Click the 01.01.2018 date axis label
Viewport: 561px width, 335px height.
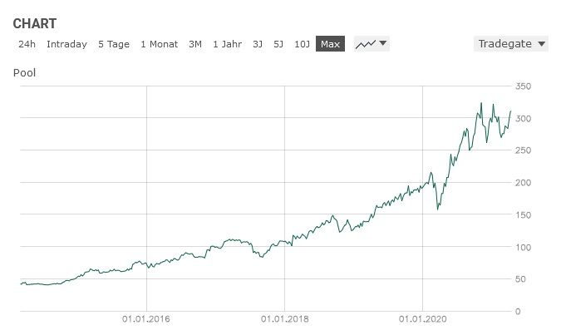(284, 318)
